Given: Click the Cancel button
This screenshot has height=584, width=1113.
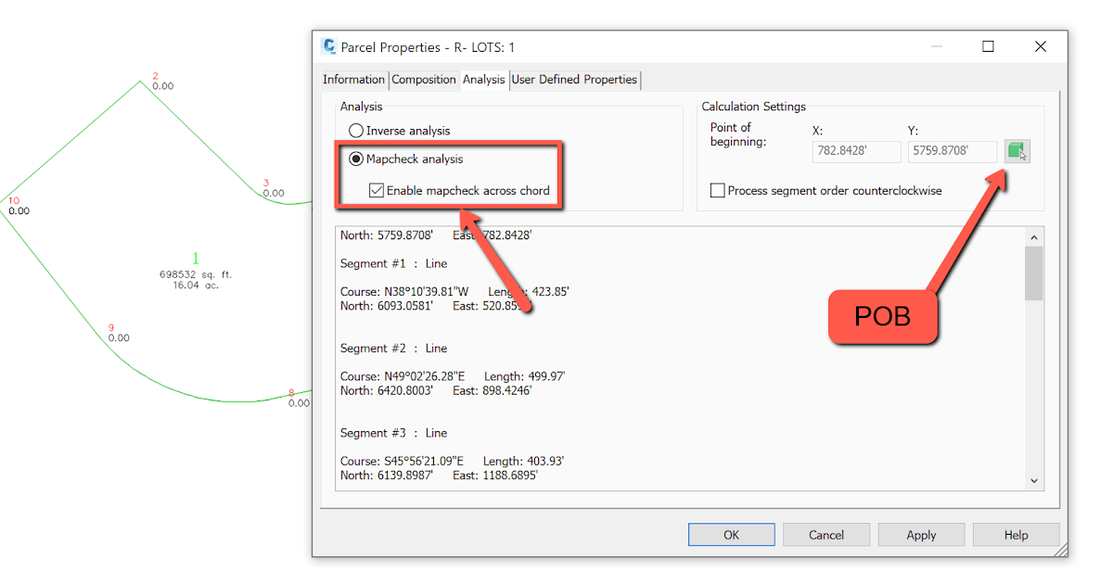Looking at the screenshot, I should [x=825, y=534].
